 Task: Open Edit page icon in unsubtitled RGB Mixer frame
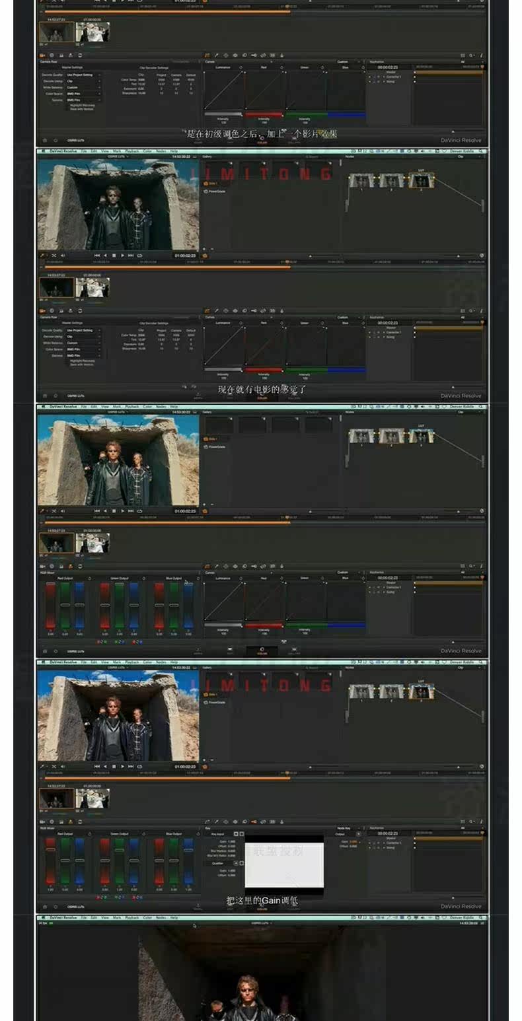[x=230, y=650]
